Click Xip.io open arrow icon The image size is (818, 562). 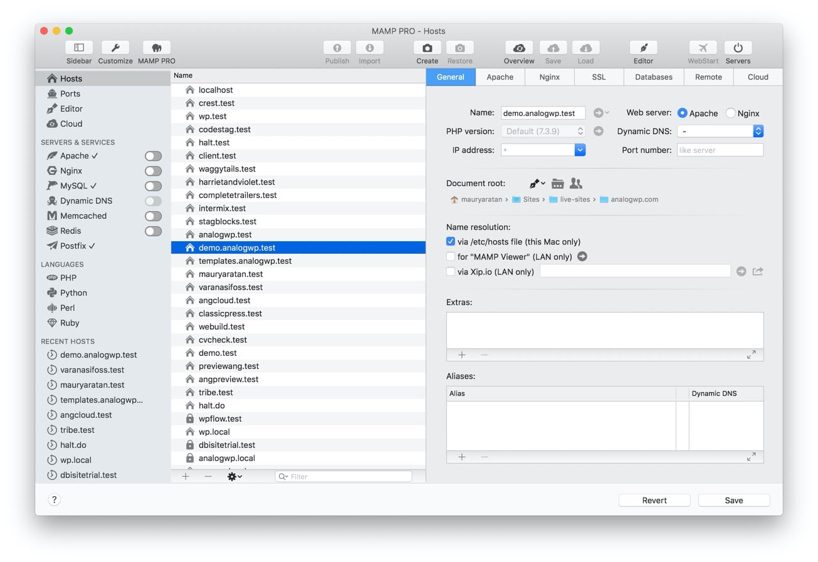(x=742, y=271)
